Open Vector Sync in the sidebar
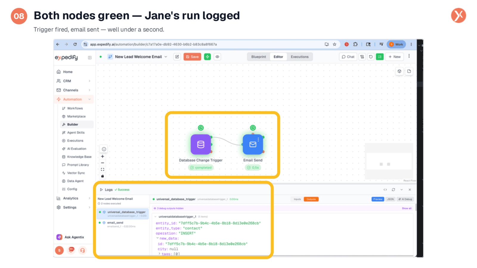The width and height of the screenshot is (477, 268). click(76, 173)
